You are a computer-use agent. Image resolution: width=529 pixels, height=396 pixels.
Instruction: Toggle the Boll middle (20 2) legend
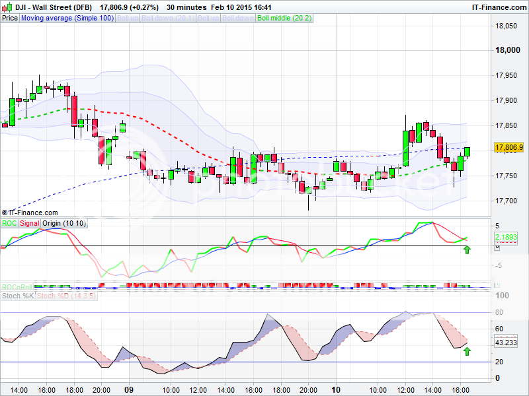pyautogui.click(x=284, y=18)
